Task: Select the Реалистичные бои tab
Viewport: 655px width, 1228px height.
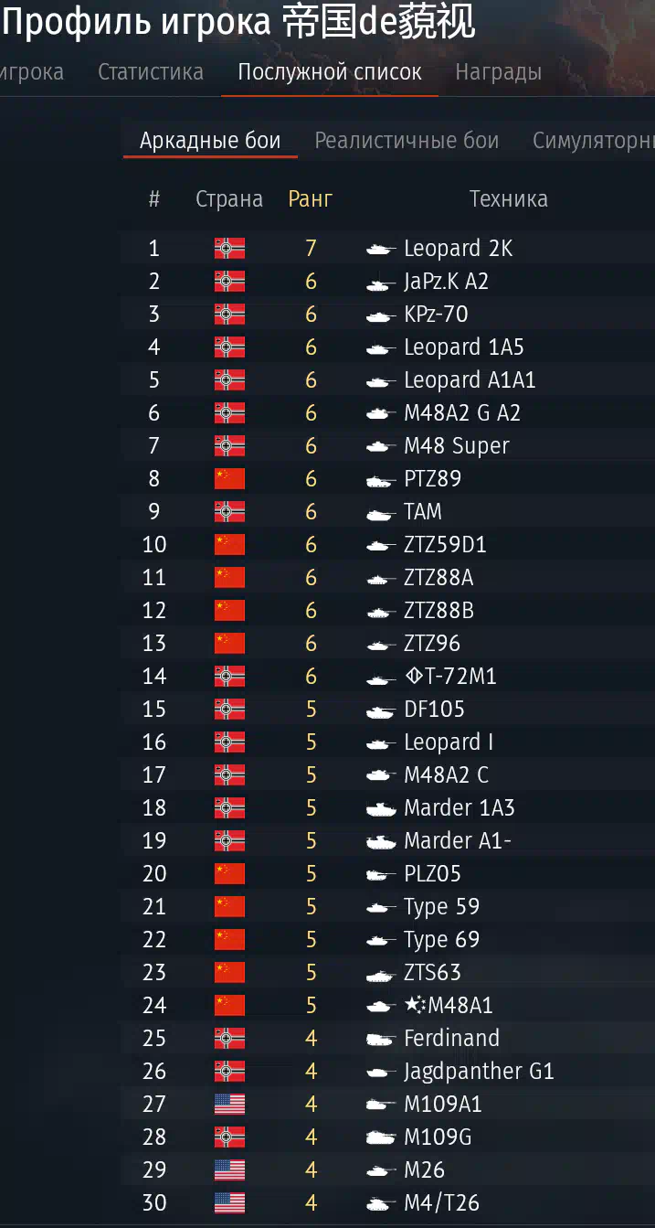Action: pyautogui.click(x=407, y=141)
